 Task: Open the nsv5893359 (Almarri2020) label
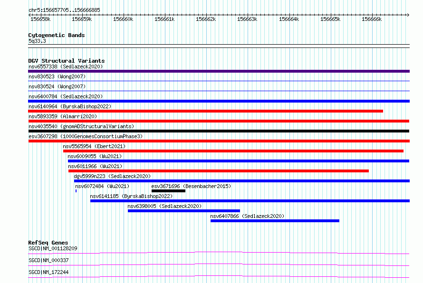click(63, 116)
